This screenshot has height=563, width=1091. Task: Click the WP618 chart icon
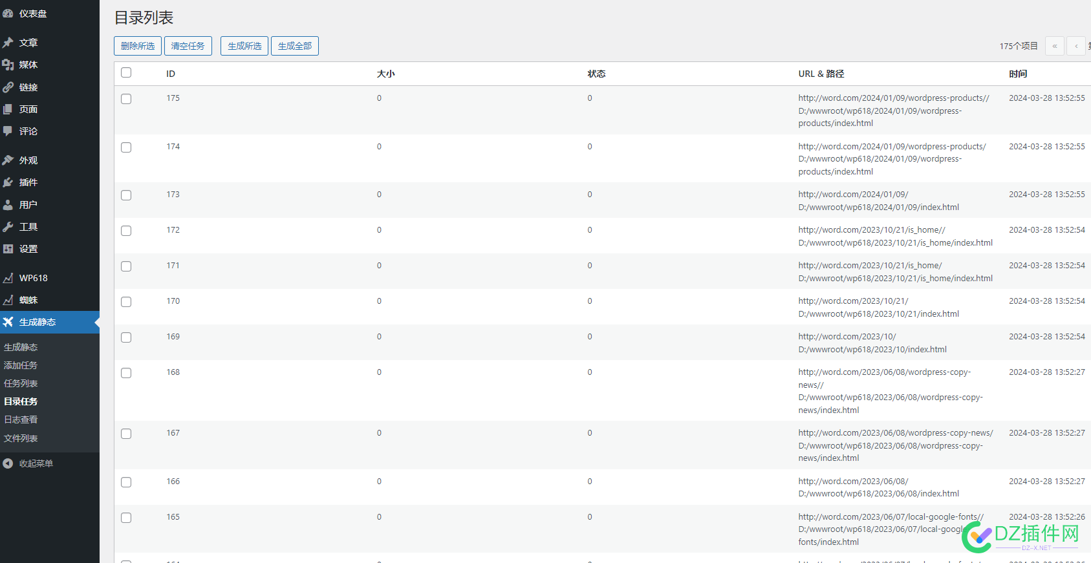[x=8, y=278]
